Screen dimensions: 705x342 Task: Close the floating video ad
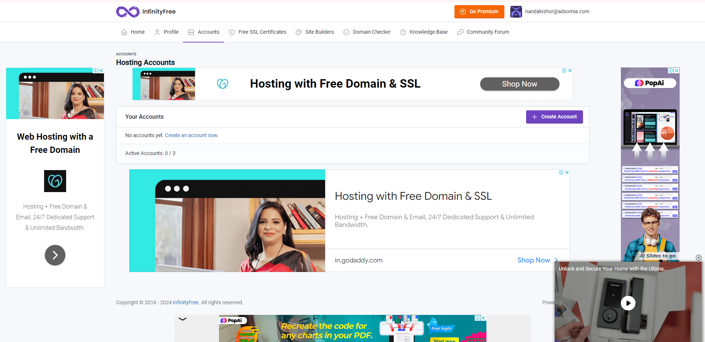click(698, 258)
